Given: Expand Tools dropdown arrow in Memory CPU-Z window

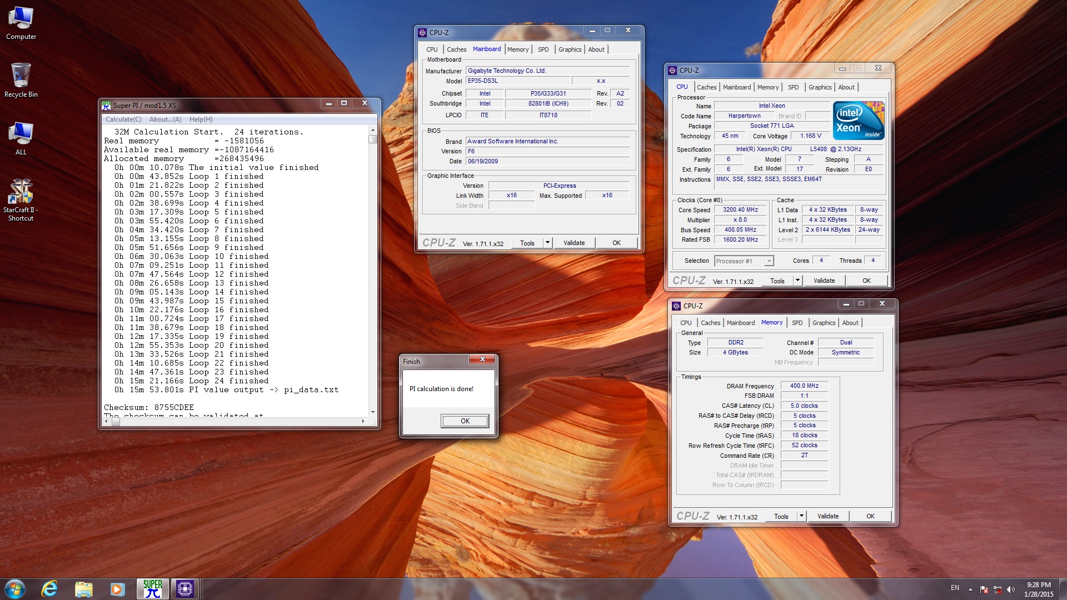Looking at the screenshot, I should [x=801, y=516].
